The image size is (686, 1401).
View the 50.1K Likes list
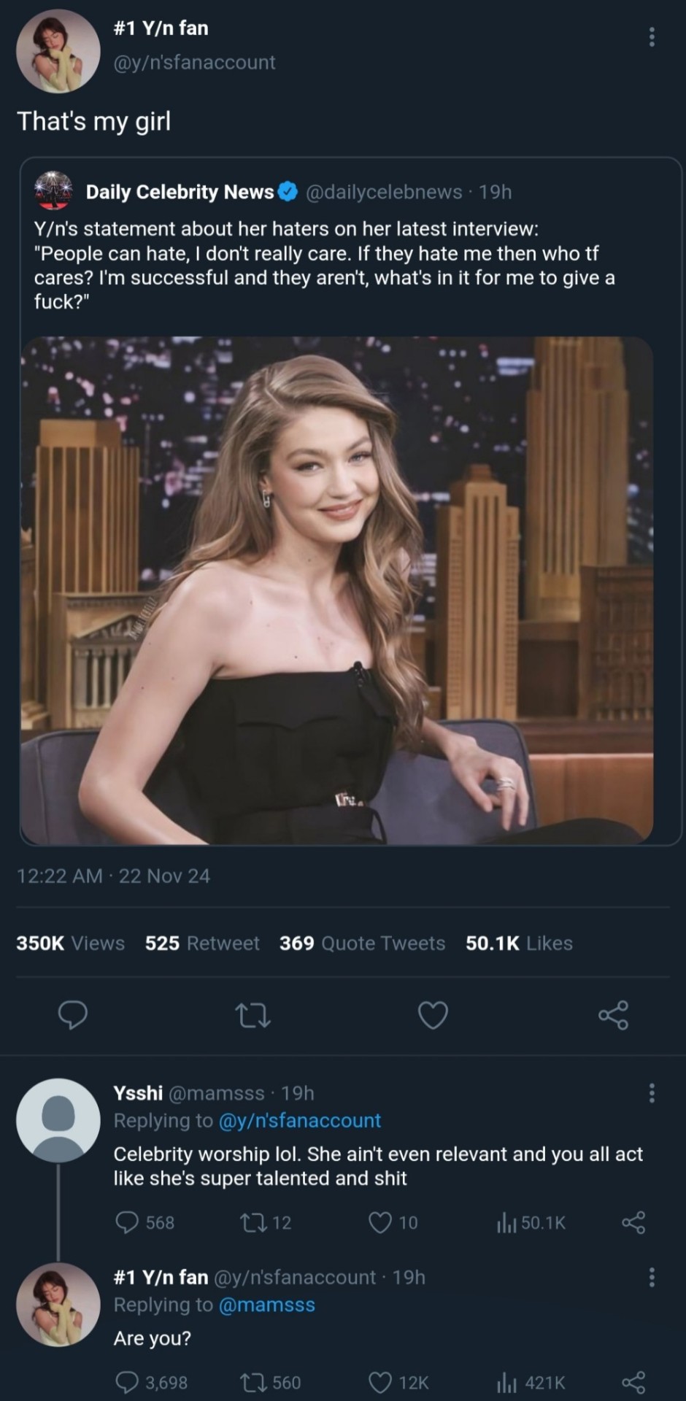tap(519, 943)
